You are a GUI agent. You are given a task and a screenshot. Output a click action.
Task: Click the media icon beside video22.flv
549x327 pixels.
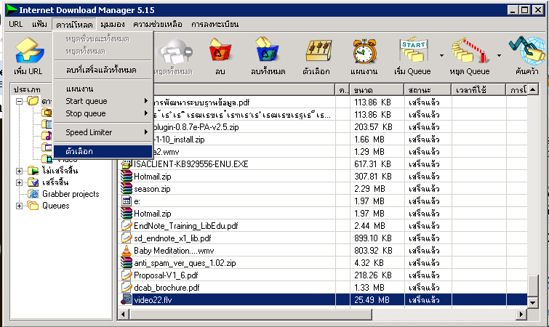pyautogui.click(x=126, y=299)
